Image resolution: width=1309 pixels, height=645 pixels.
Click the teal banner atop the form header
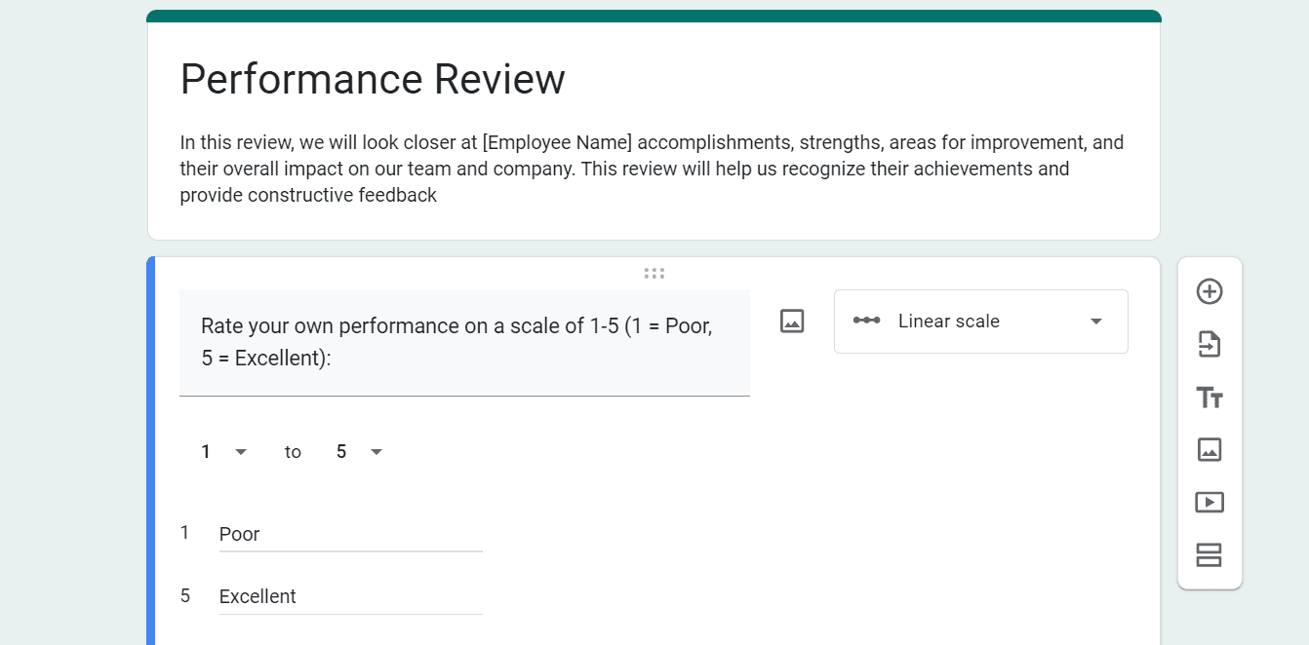[x=654, y=16]
